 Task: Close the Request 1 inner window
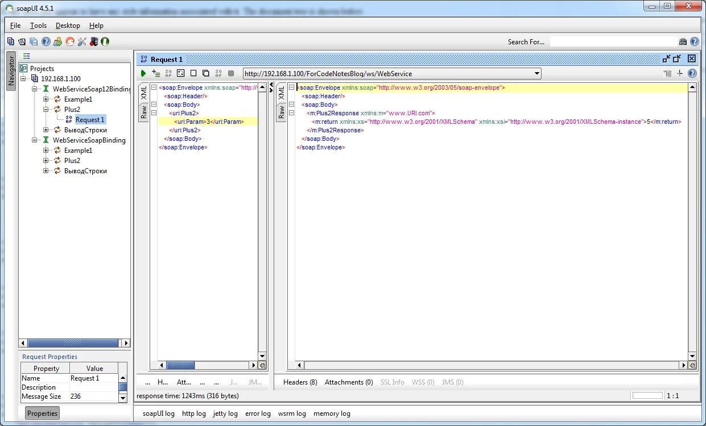point(691,59)
